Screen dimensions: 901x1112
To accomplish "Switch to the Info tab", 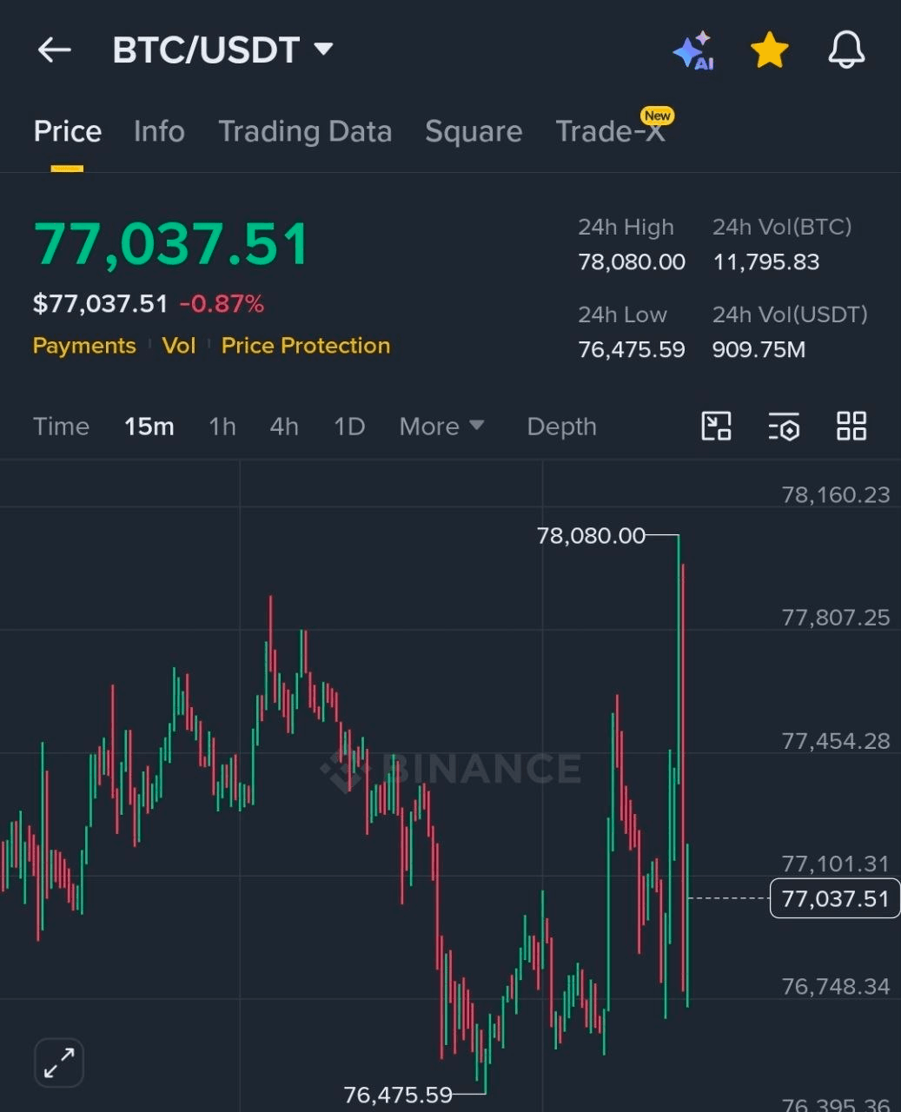I will tap(159, 131).
